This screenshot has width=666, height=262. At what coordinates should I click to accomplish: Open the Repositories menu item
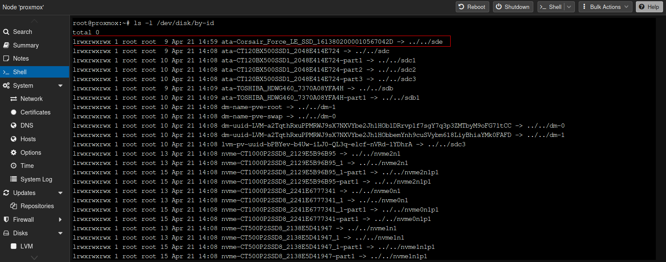pos(35,206)
